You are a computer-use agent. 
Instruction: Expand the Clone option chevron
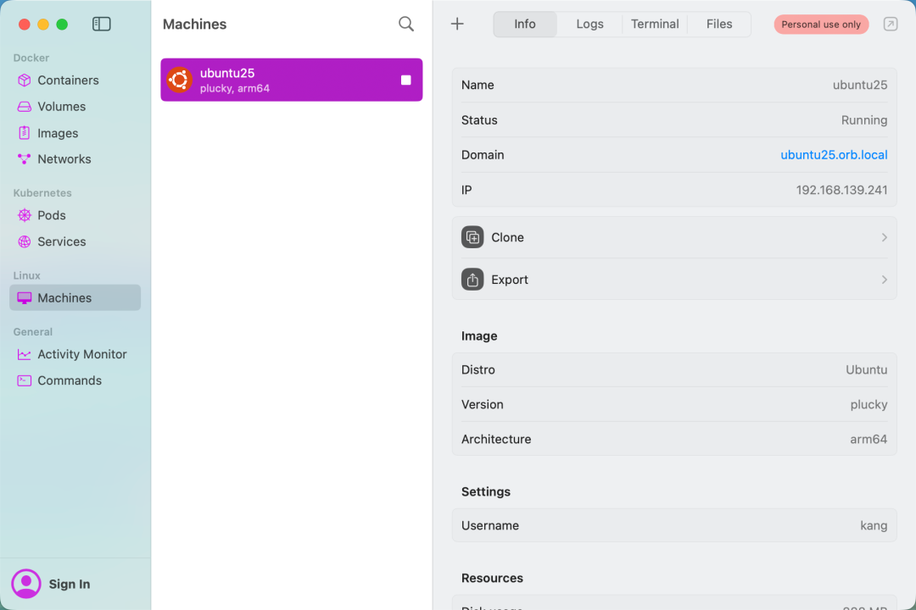[x=884, y=237]
